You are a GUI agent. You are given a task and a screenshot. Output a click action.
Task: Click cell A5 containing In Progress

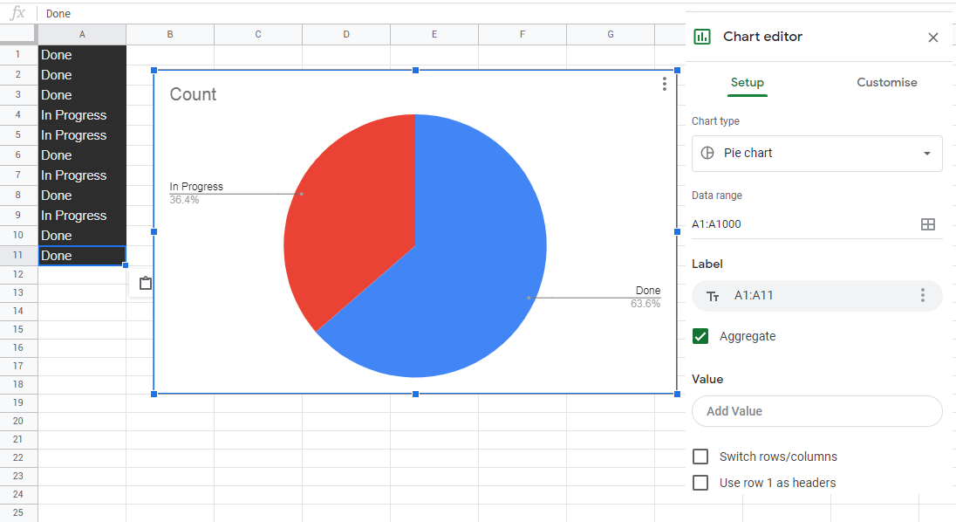[82, 135]
